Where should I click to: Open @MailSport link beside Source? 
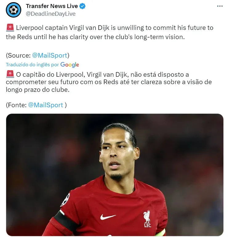pyautogui.click(x=50, y=55)
